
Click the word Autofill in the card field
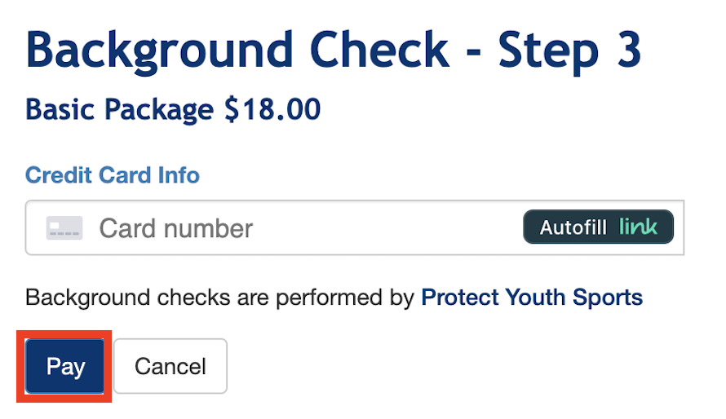pos(573,227)
